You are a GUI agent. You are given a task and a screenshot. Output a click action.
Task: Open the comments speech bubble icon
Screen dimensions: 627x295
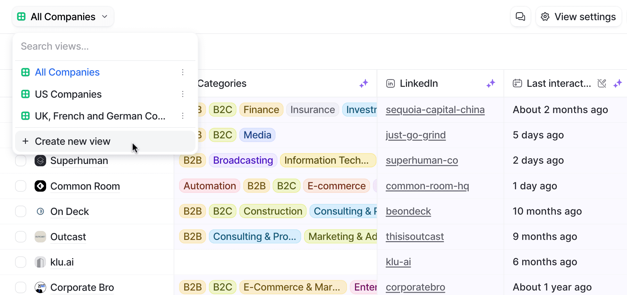[520, 17]
